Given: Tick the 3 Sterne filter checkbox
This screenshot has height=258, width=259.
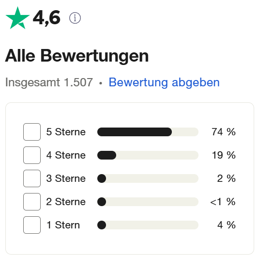Looking at the screenshot, I should coord(32,178).
